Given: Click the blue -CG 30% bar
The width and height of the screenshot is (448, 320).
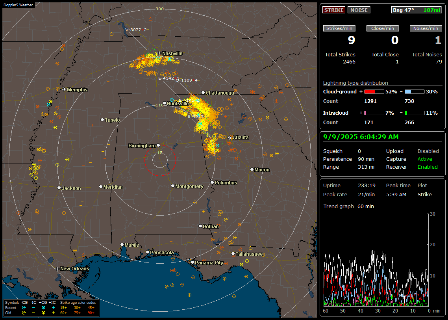Looking at the screenshot, I should (415, 92).
